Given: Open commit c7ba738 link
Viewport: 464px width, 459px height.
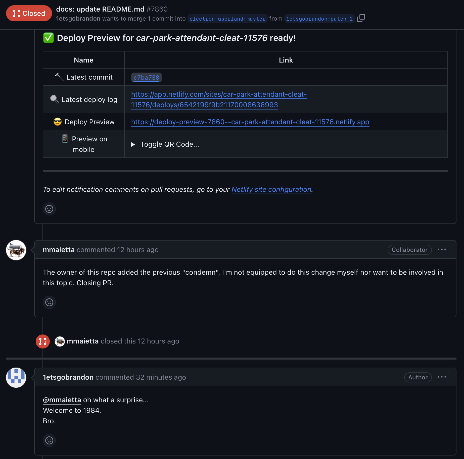Looking at the screenshot, I should click(146, 78).
